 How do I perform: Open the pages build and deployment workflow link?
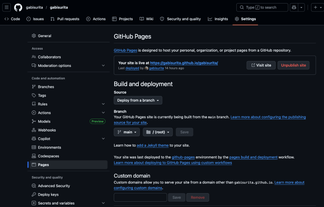click(x=253, y=157)
